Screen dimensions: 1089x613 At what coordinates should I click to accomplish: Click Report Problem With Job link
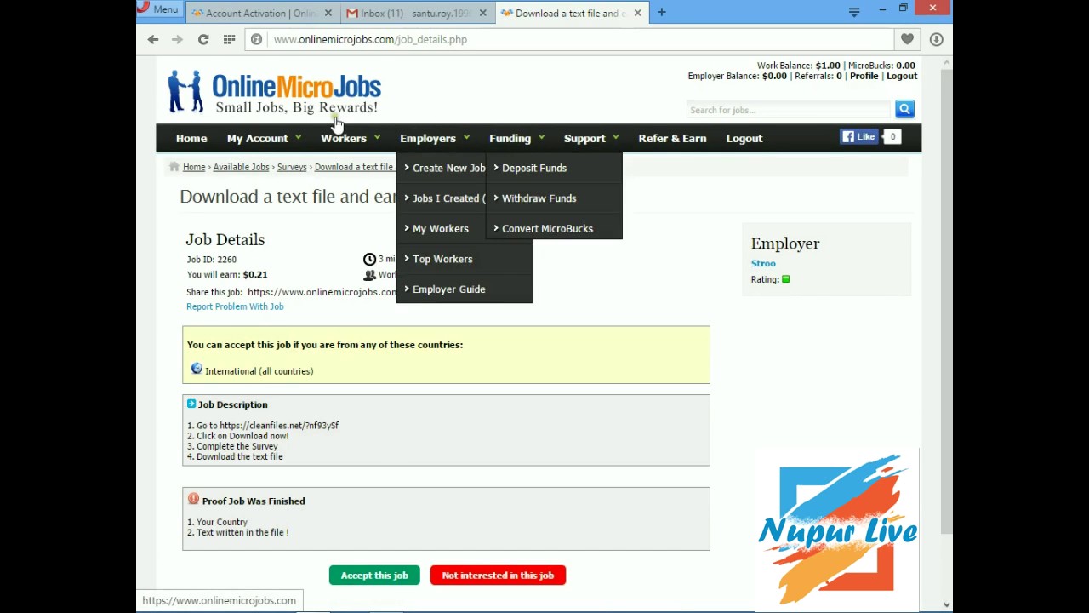pyautogui.click(x=235, y=306)
